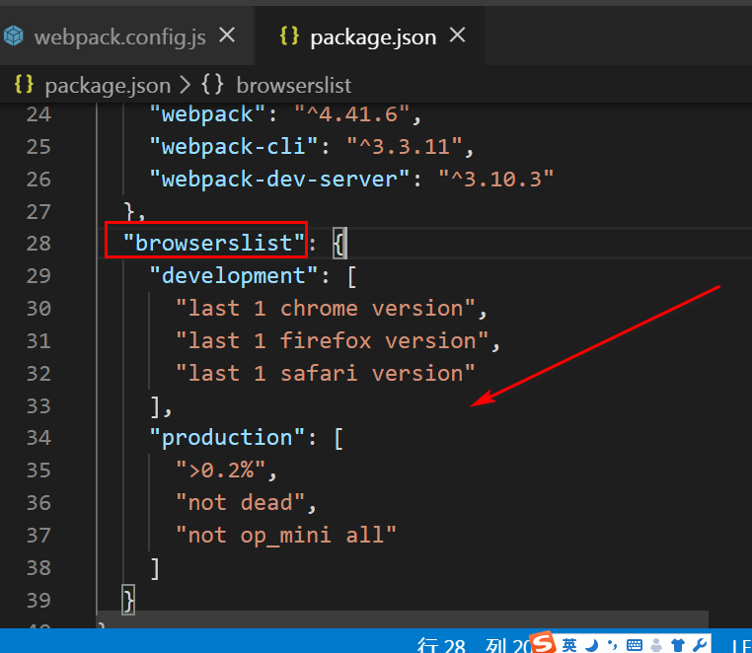Click the ">0.2%" string
The width and height of the screenshot is (752, 653).
pos(221,471)
